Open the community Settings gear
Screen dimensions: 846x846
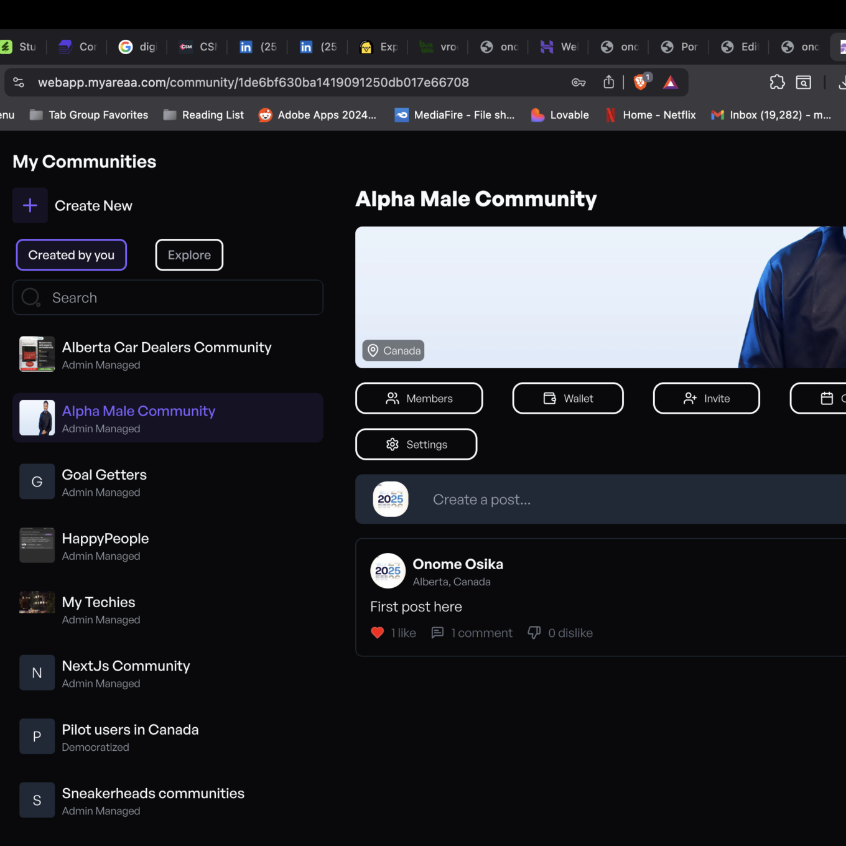[x=416, y=444]
